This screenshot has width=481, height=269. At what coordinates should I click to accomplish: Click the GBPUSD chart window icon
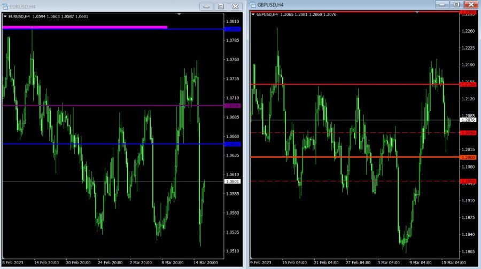point(252,5)
